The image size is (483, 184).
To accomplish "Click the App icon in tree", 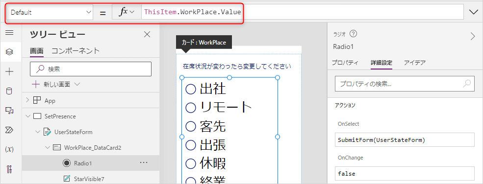I will tap(37, 100).
